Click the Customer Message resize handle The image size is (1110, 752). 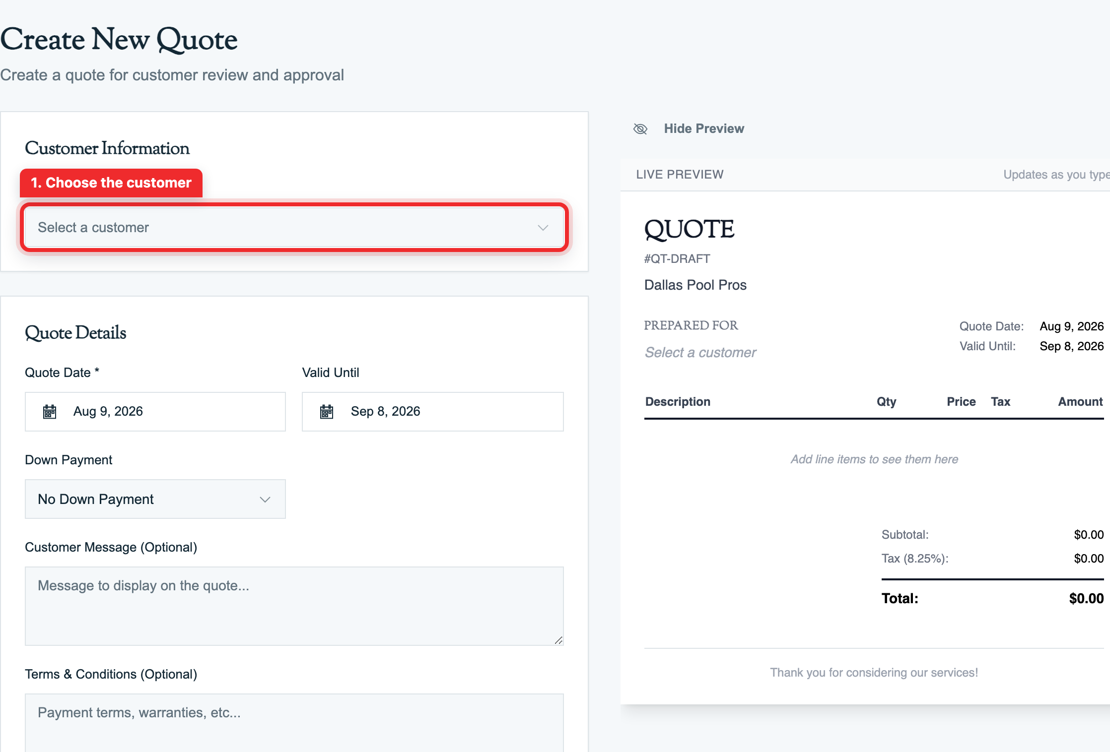tap(558, 640)
